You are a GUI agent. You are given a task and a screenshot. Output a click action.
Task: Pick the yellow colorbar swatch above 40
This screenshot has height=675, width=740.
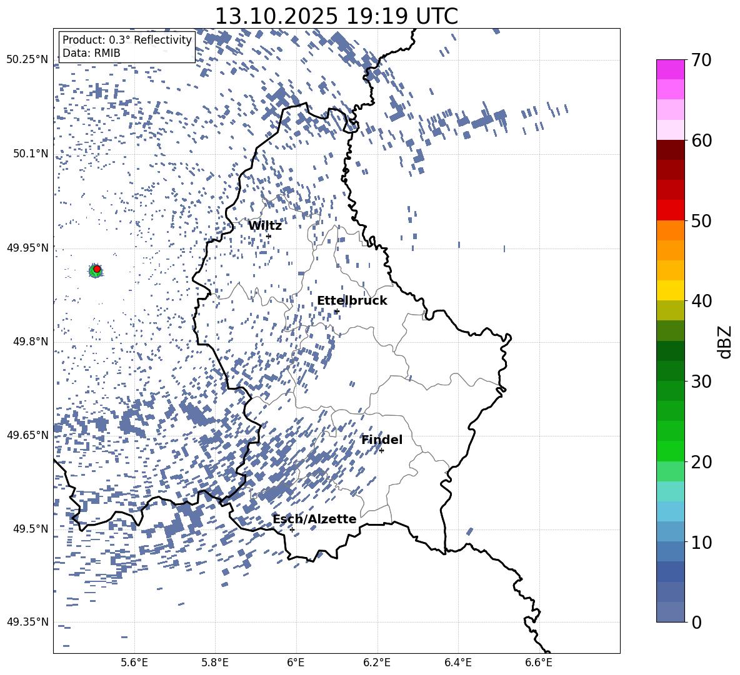(x=671, y=290)
